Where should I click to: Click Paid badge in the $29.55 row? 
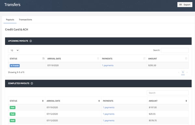point(13,114)
